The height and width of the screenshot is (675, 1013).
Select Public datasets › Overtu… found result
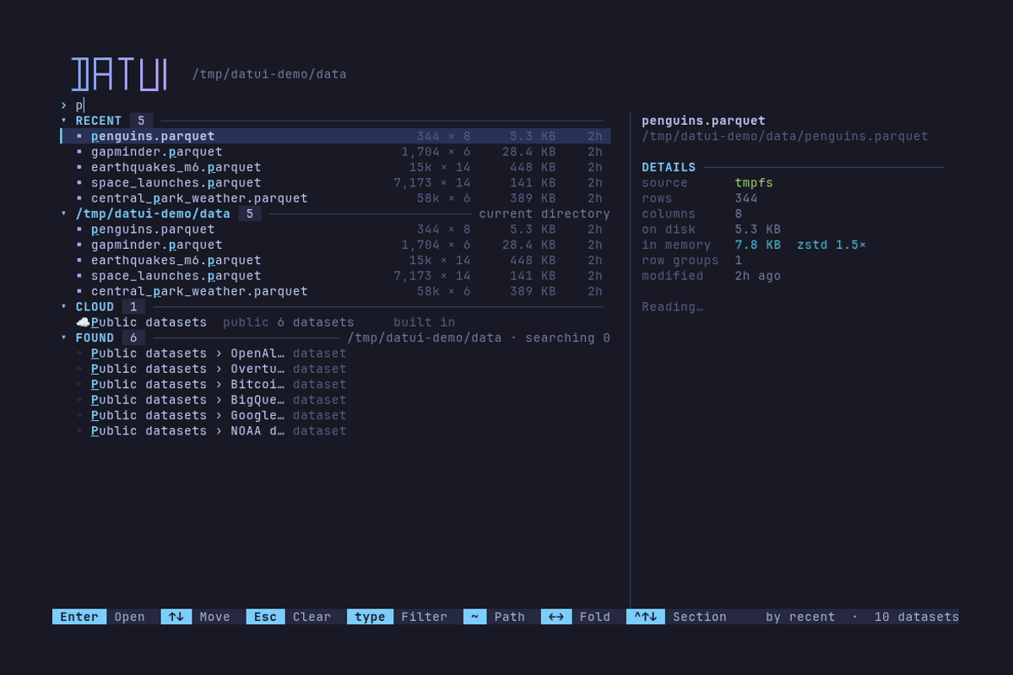335,369
